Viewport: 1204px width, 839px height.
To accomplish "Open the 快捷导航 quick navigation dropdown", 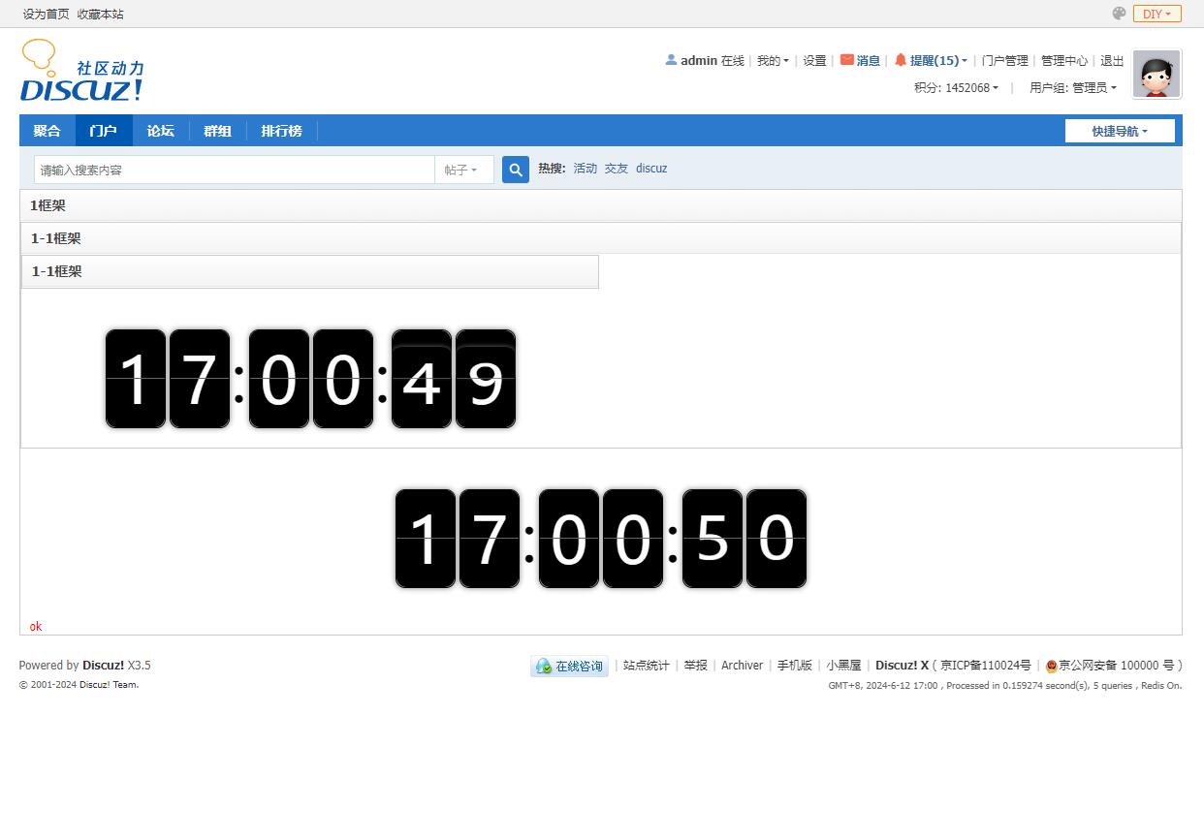I will [x=1120, y=131].
